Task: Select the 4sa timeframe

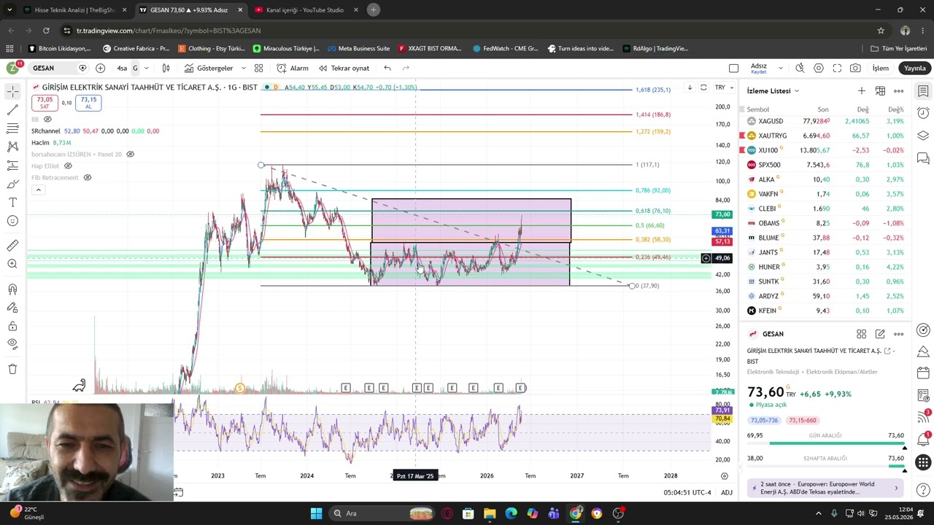Action: coord(122,68)
